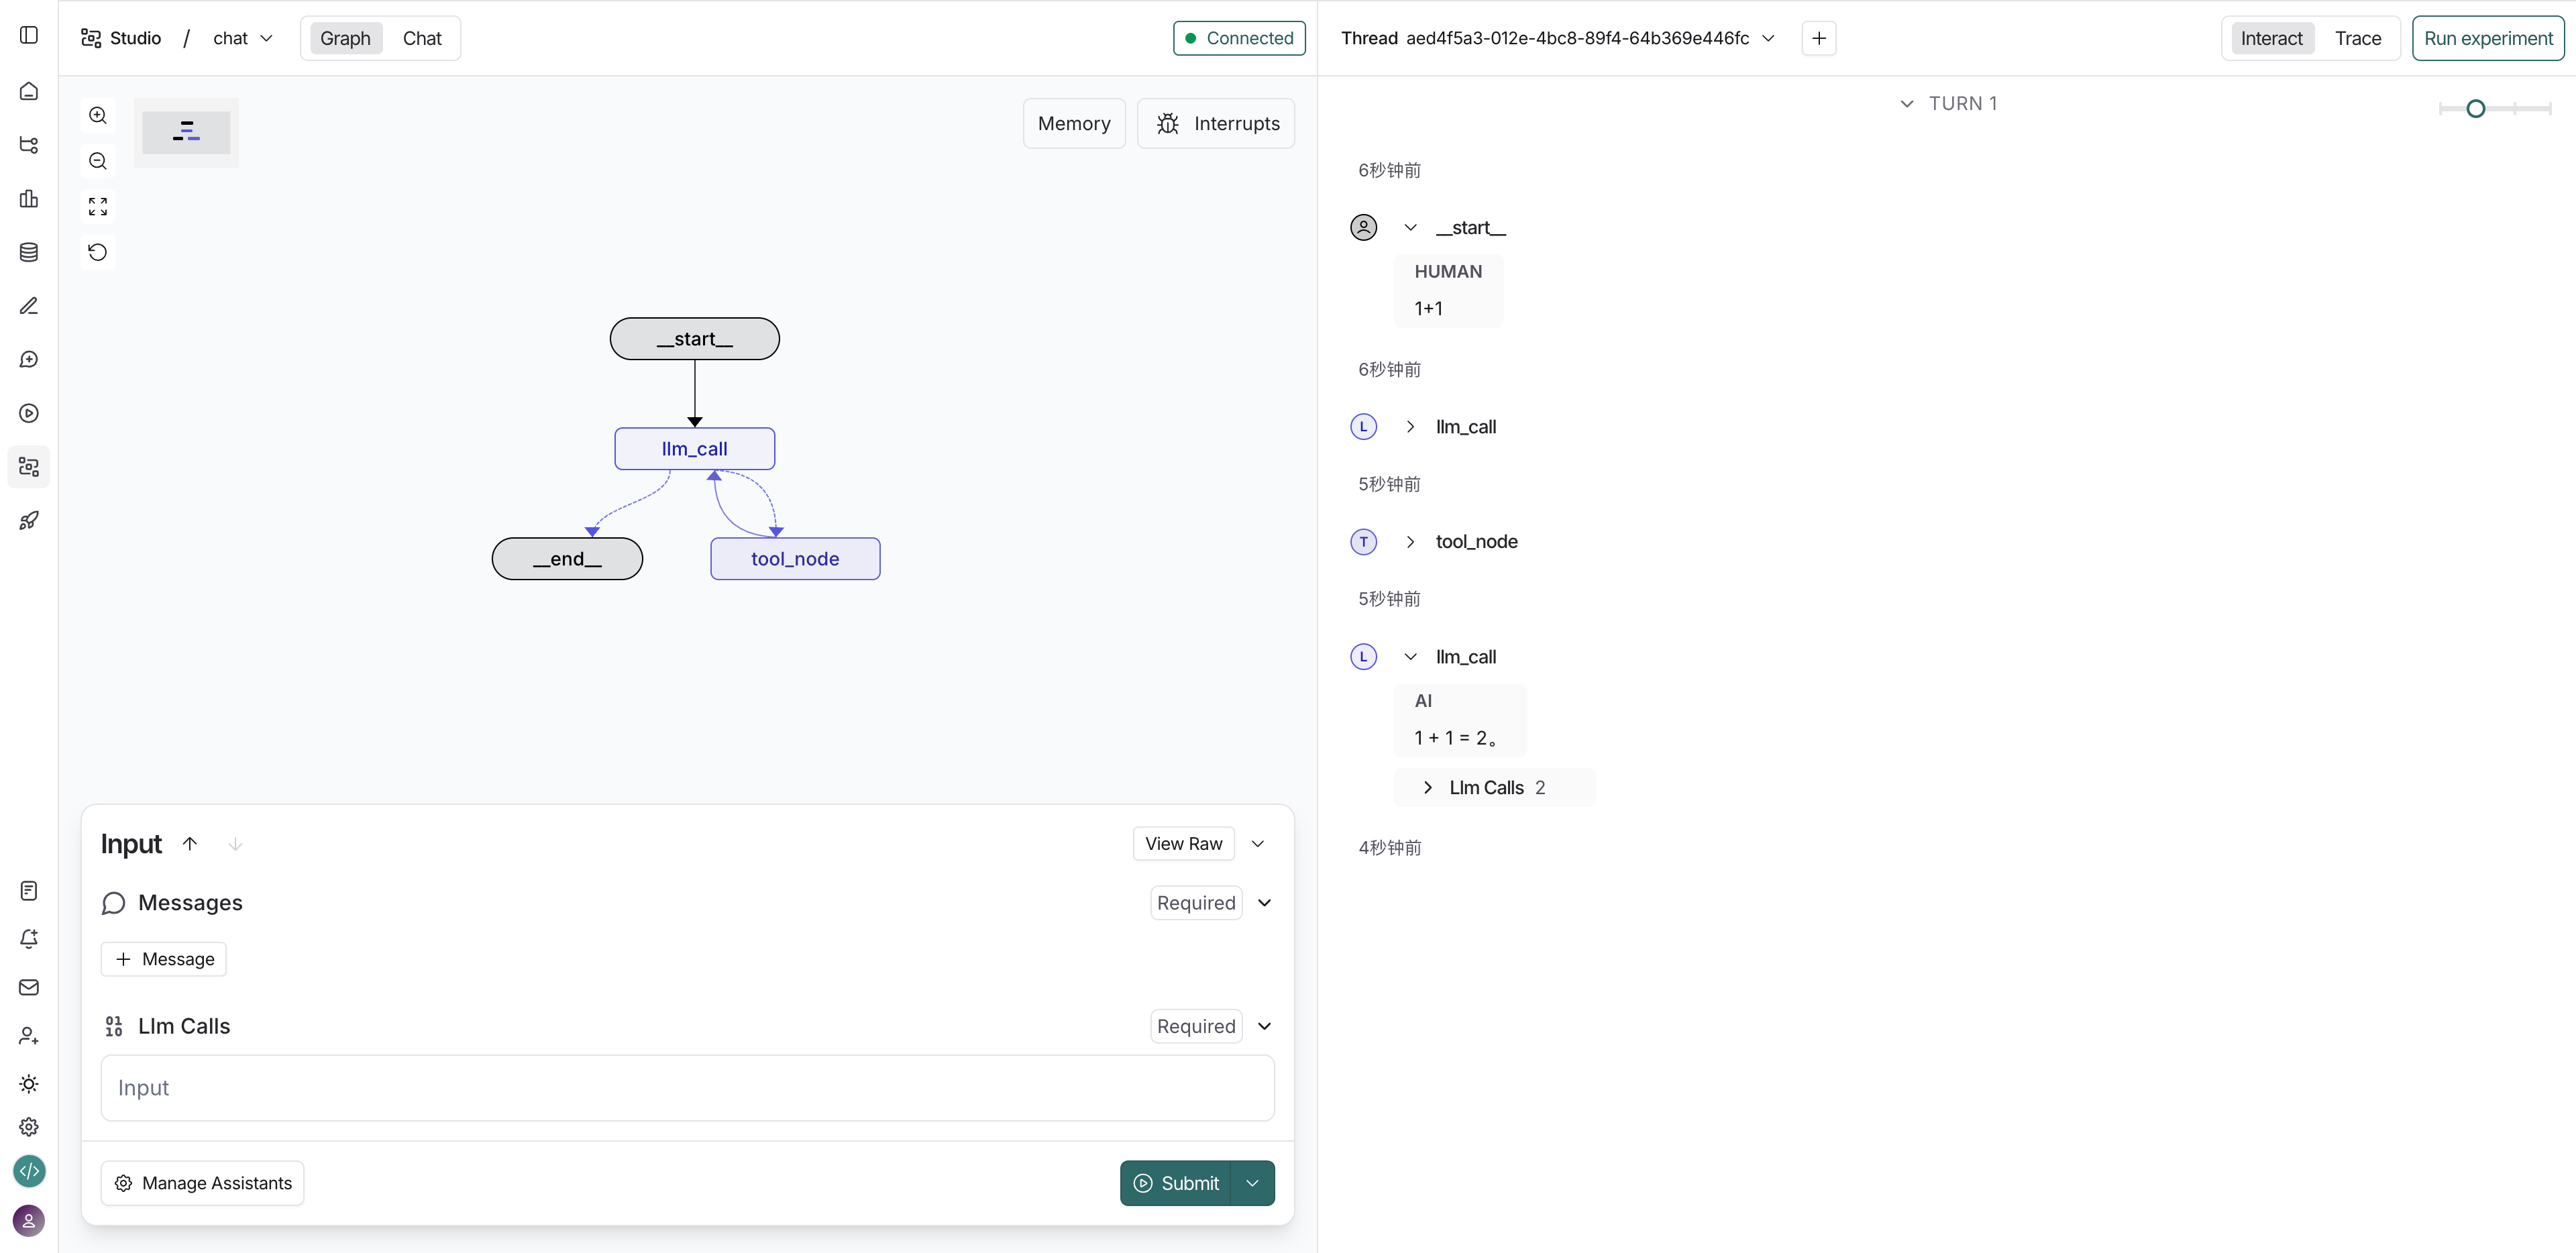
Task: Open the settings gear sidebar icon
Action: coord(29,1127)
